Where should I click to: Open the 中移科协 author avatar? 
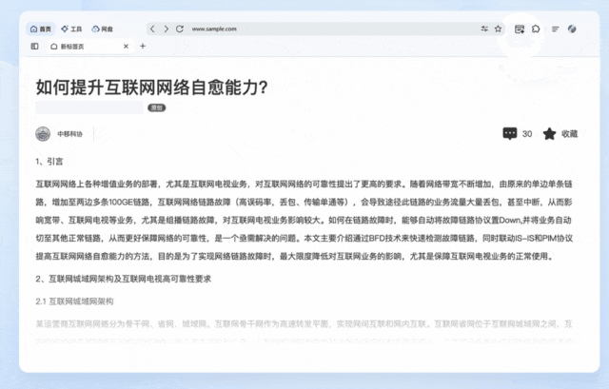(43, 134)
